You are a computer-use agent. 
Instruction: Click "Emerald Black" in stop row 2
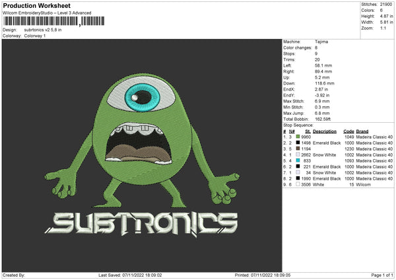coord(327,143)
